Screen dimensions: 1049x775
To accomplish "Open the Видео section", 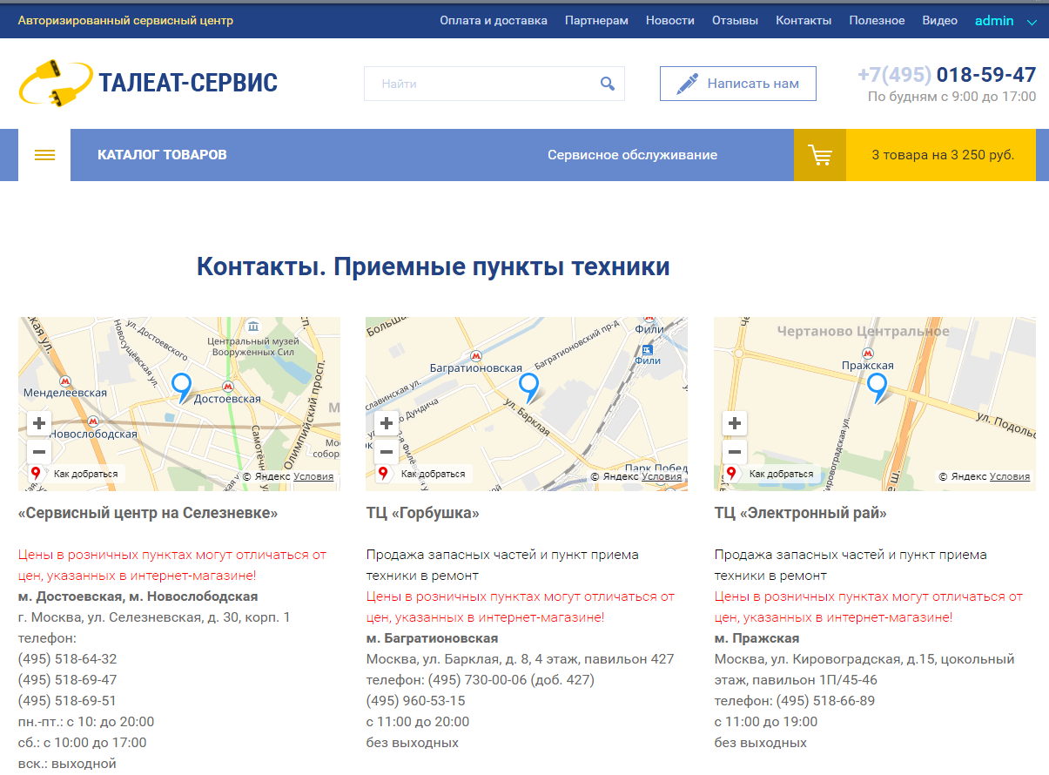I will [940, 21].
